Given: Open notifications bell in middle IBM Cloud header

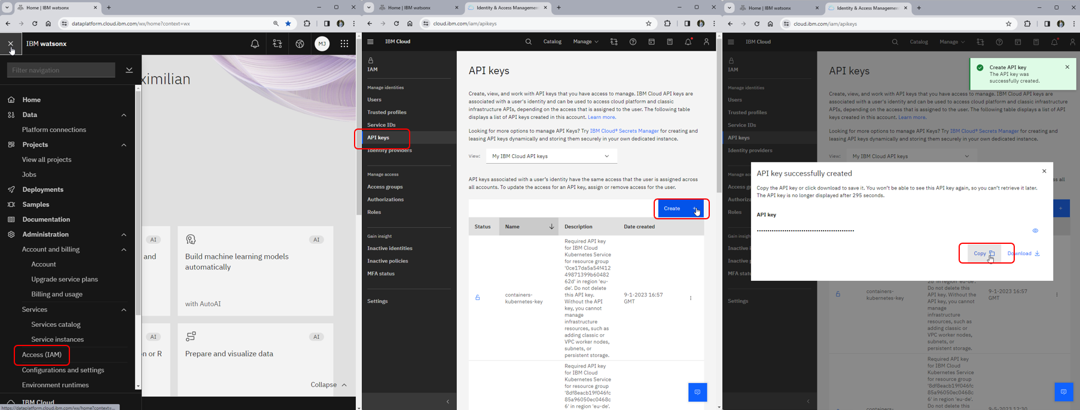Looking at the screenshot, I should pyautogui.click(x=688, y=42).
